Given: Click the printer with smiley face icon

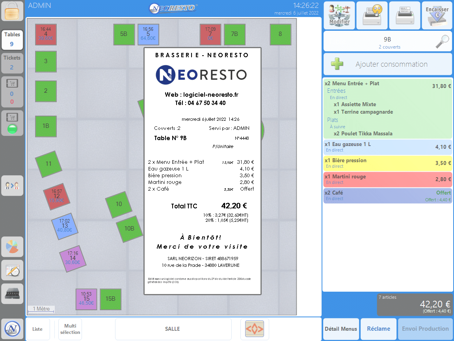Looking at the screenshot, I should [x=372, y=15].
